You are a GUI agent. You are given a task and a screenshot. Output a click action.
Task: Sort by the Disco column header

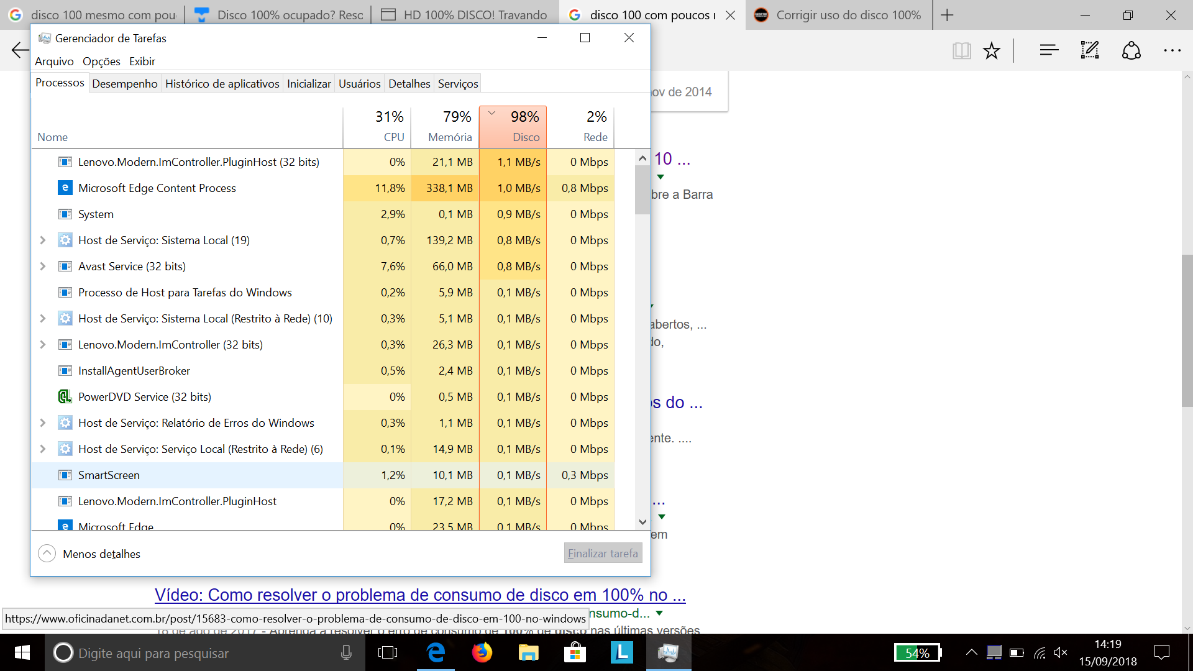(513, 127)
